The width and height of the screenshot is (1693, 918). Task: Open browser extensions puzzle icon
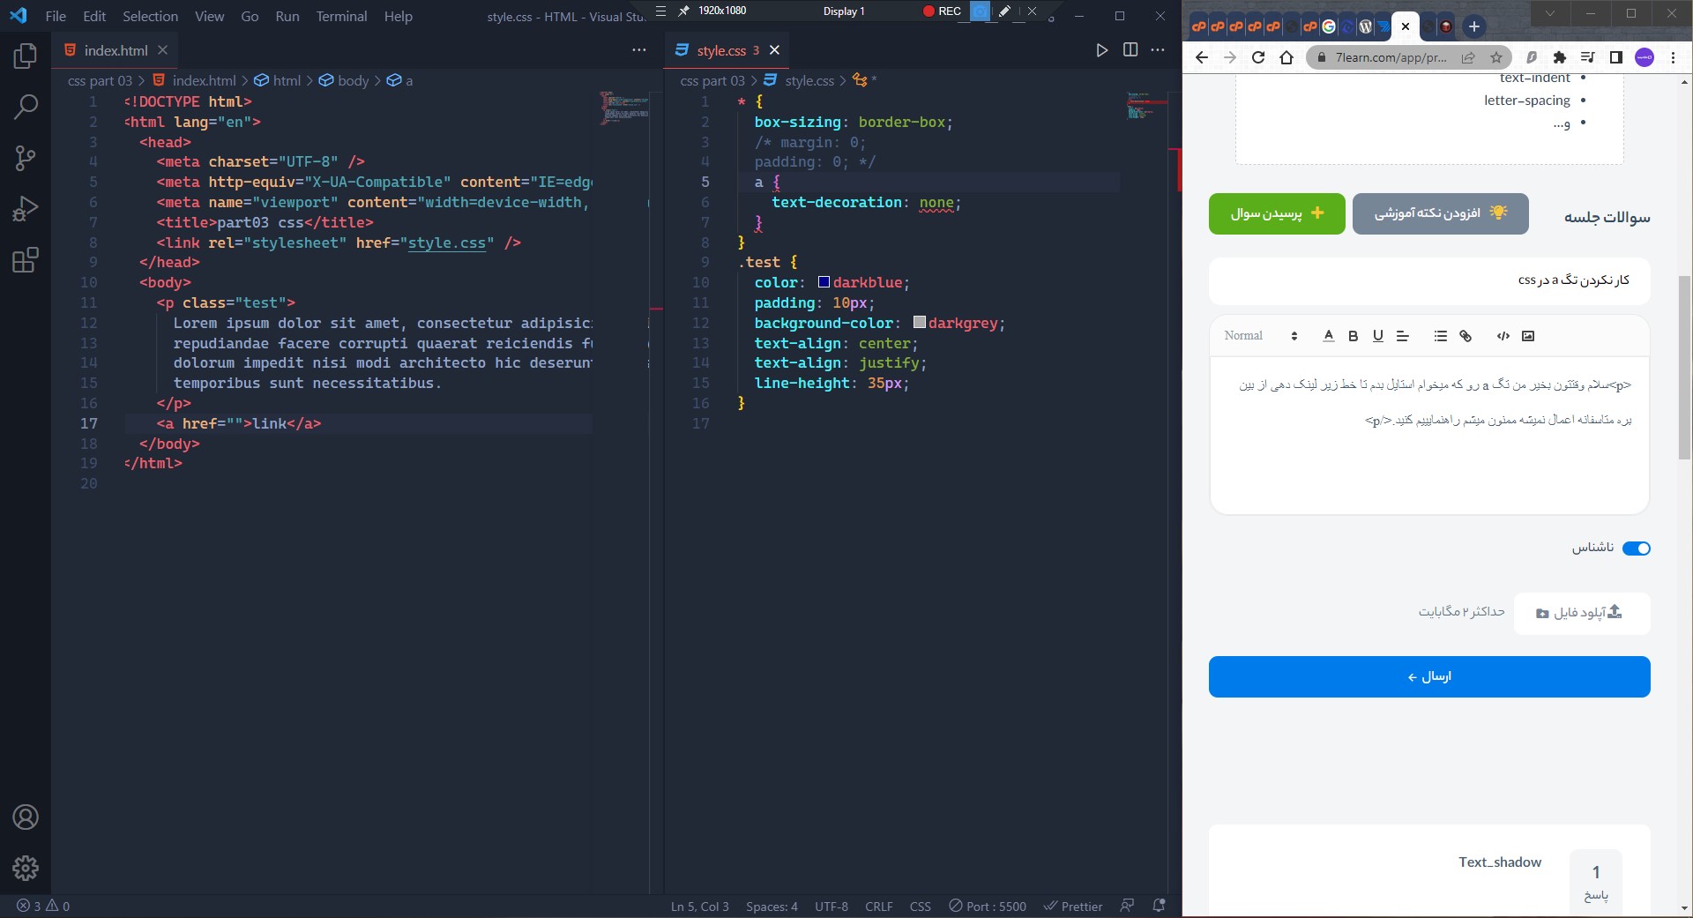(1559, 57)
